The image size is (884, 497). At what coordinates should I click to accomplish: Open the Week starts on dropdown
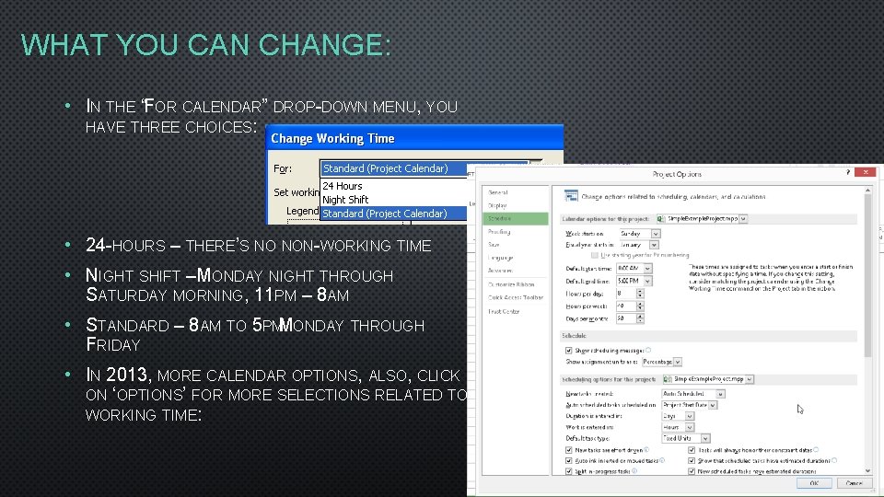coord(655,233)
